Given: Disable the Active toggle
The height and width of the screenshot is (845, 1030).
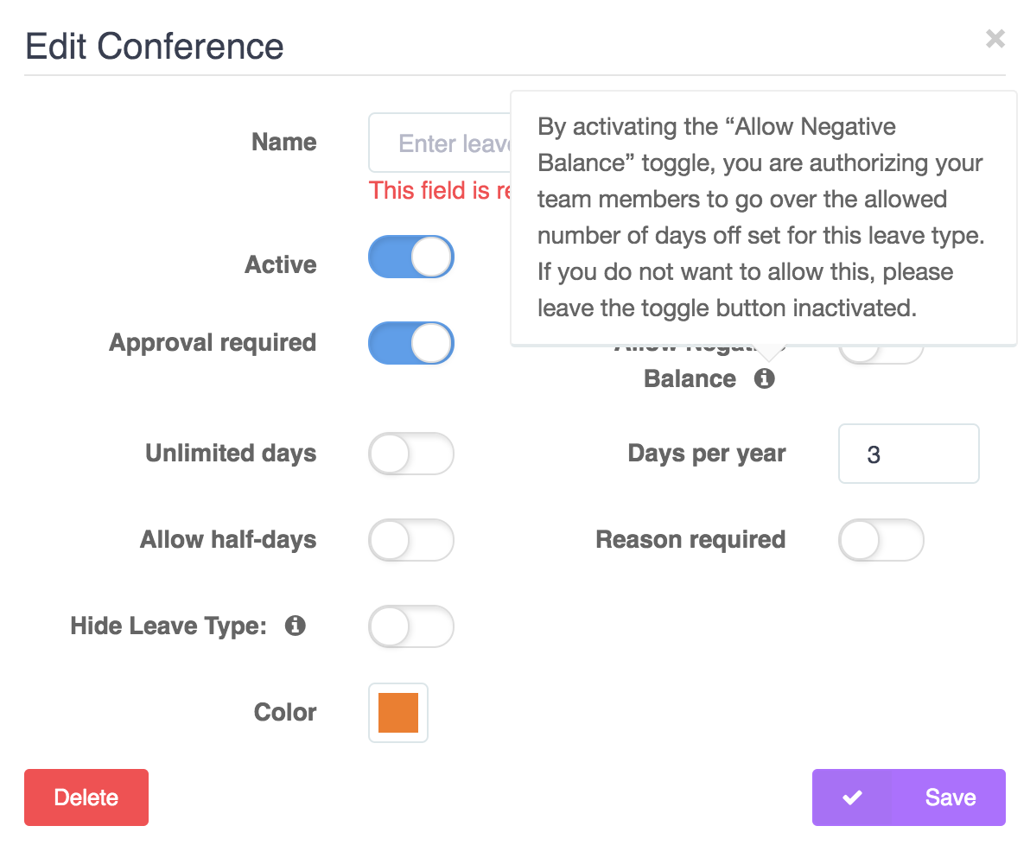Looking at the screenshot, I should 411,257.
